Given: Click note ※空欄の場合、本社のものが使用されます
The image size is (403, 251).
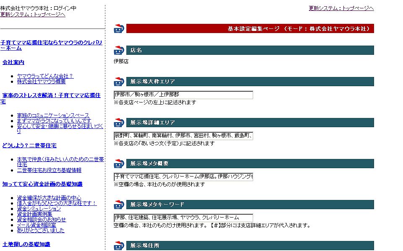Looking at the screenshot, I should 160,184.
